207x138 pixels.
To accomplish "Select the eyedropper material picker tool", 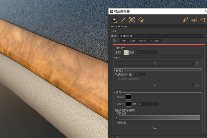I will [123, 20].
